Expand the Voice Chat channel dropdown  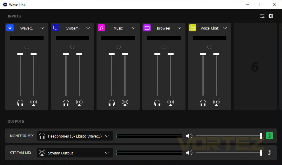(x=225, y=28)
